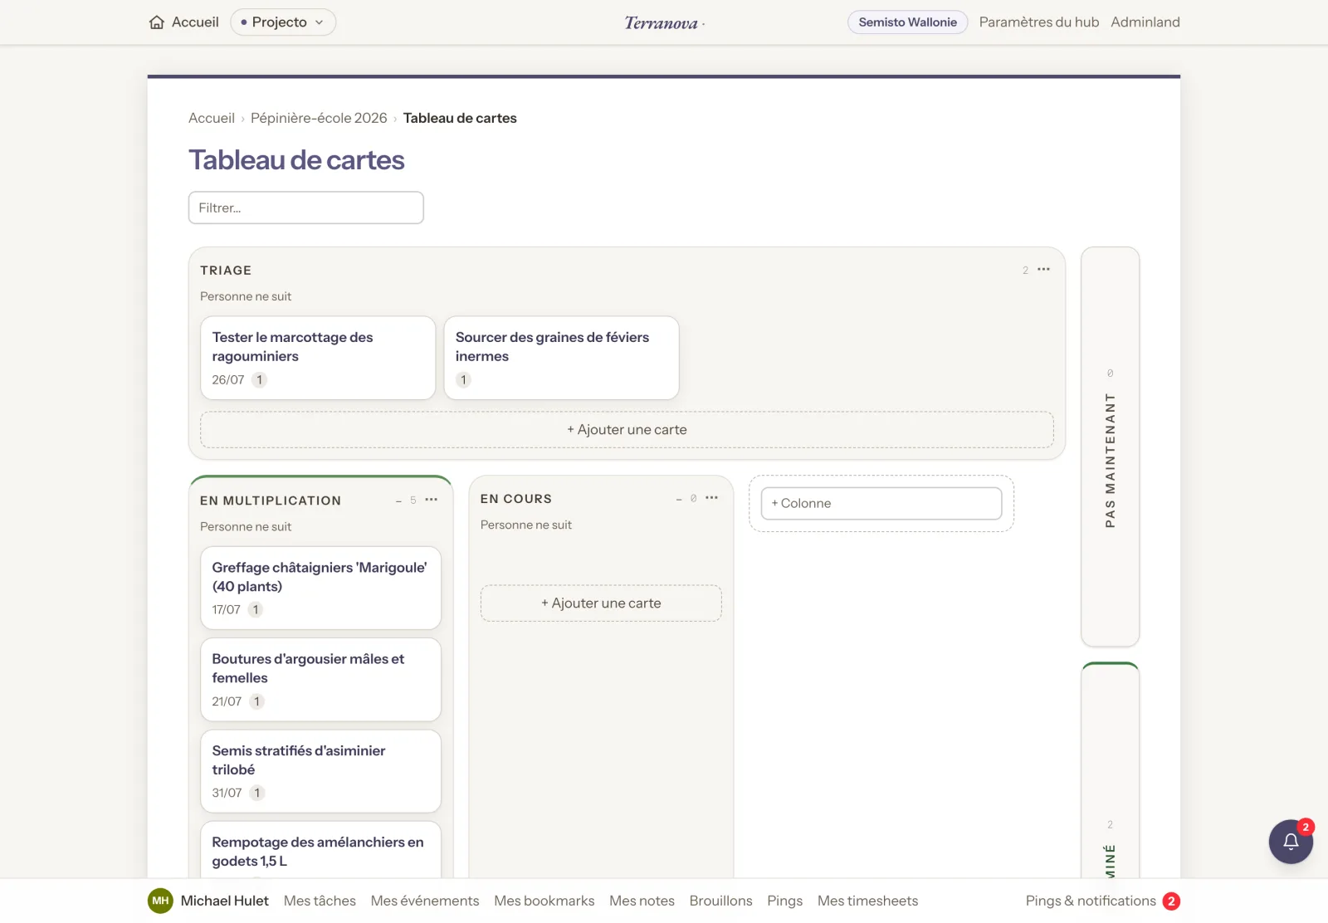
Task: Open card Tester le marcottage des ragouminiers
Action: pos(318,358)
